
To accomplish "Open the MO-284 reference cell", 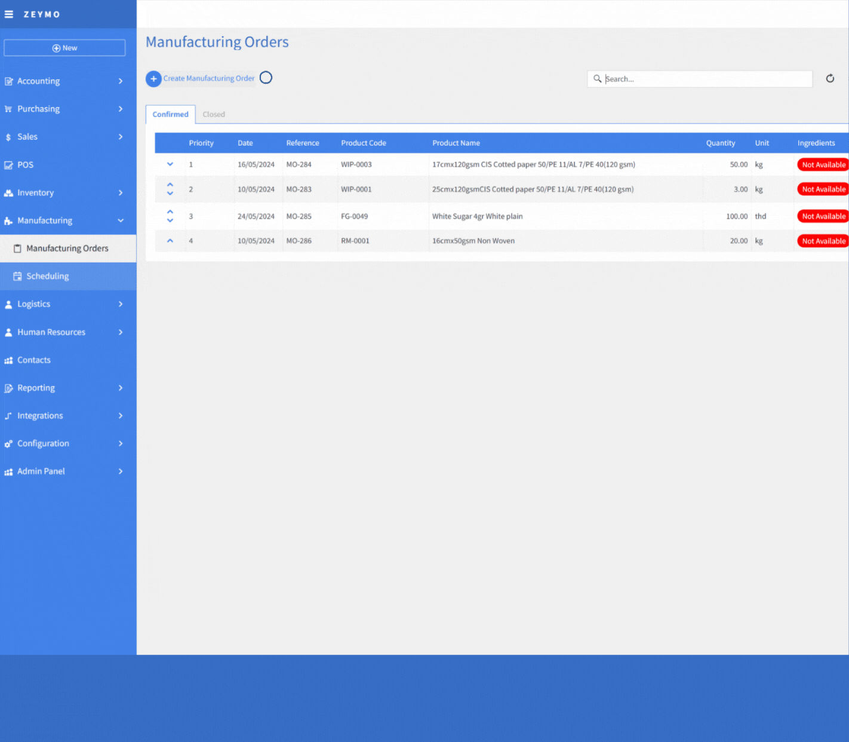I will [x=299, y=164].
